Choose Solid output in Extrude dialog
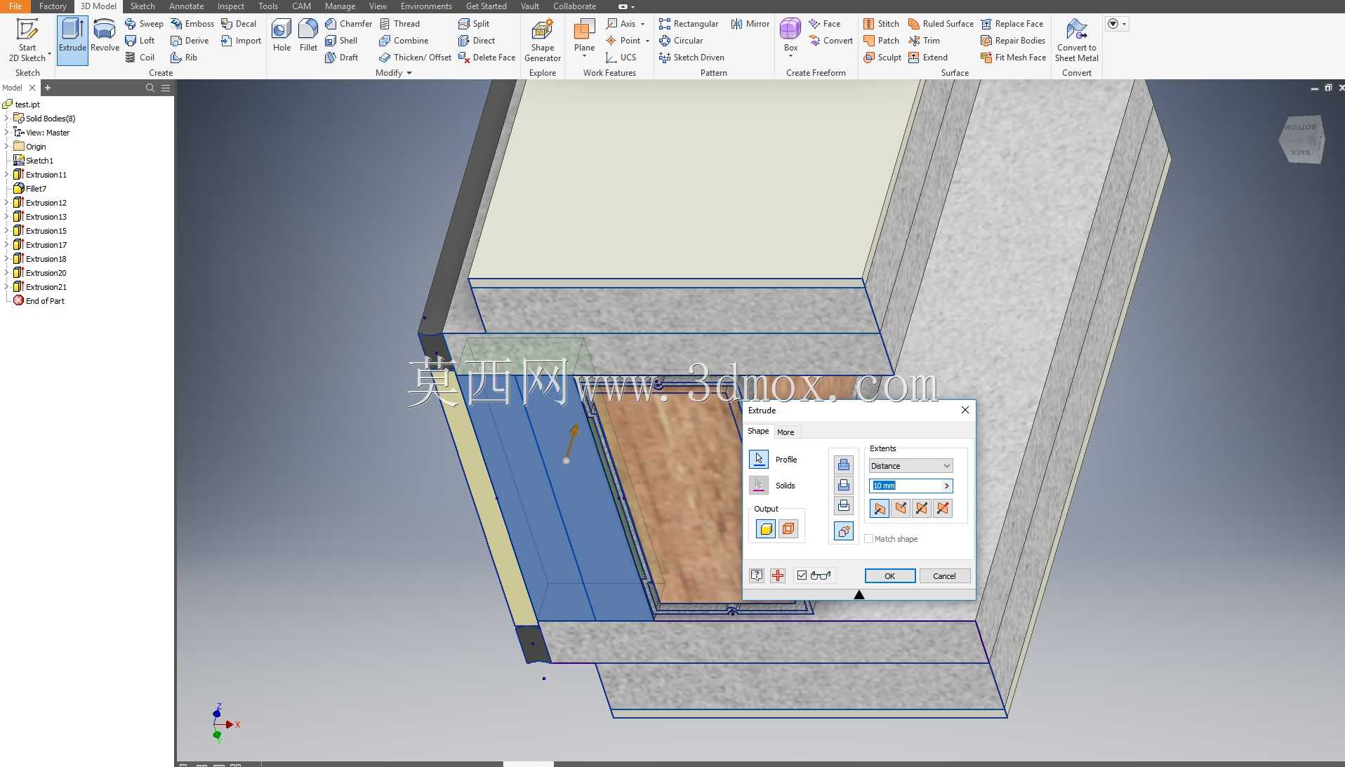Viewport: 1345px width, 767px height. pos(766,529)
